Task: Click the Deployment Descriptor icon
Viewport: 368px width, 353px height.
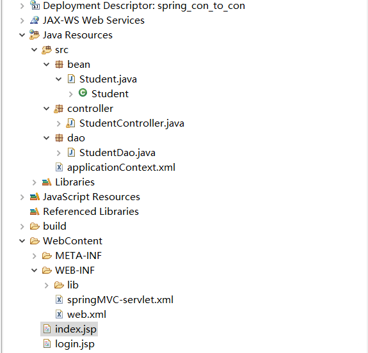Action: (35, 5)
